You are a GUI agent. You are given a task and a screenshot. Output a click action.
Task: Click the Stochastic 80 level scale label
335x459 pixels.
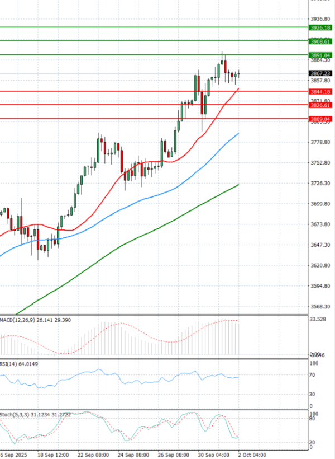[314, 425]
